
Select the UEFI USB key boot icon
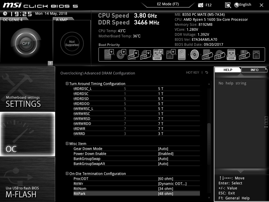(158, 54)
